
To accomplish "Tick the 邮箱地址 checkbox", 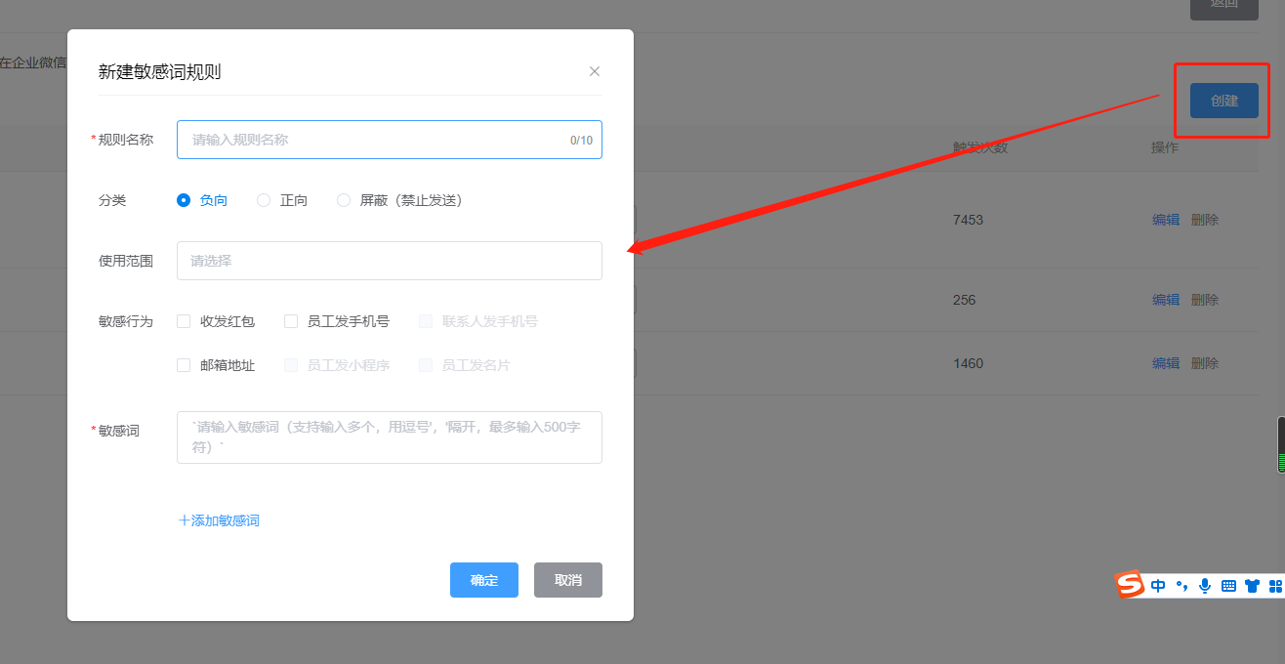I will tap(184, 365).
